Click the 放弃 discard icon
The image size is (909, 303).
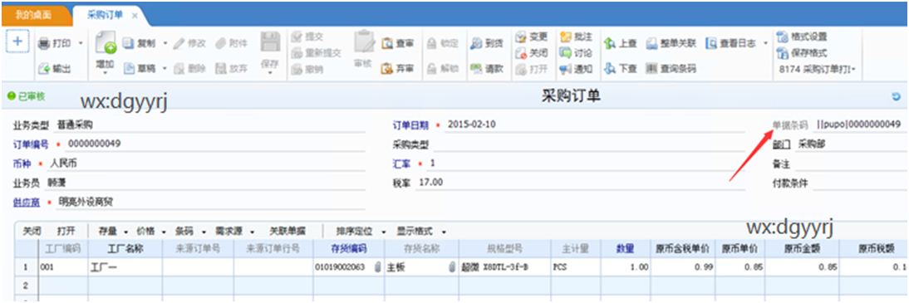[221, 69]
